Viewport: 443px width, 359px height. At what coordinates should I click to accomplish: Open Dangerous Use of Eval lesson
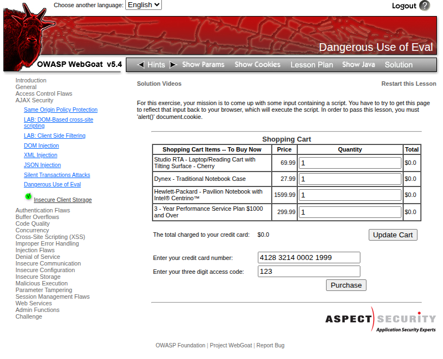pyautogui.click(x=52, y=184)
